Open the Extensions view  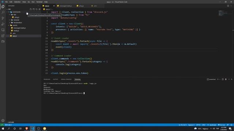[3, 36]
